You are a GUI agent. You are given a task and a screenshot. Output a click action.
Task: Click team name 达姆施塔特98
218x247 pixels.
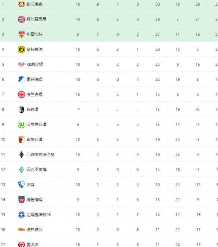click(x=38, y=215)
